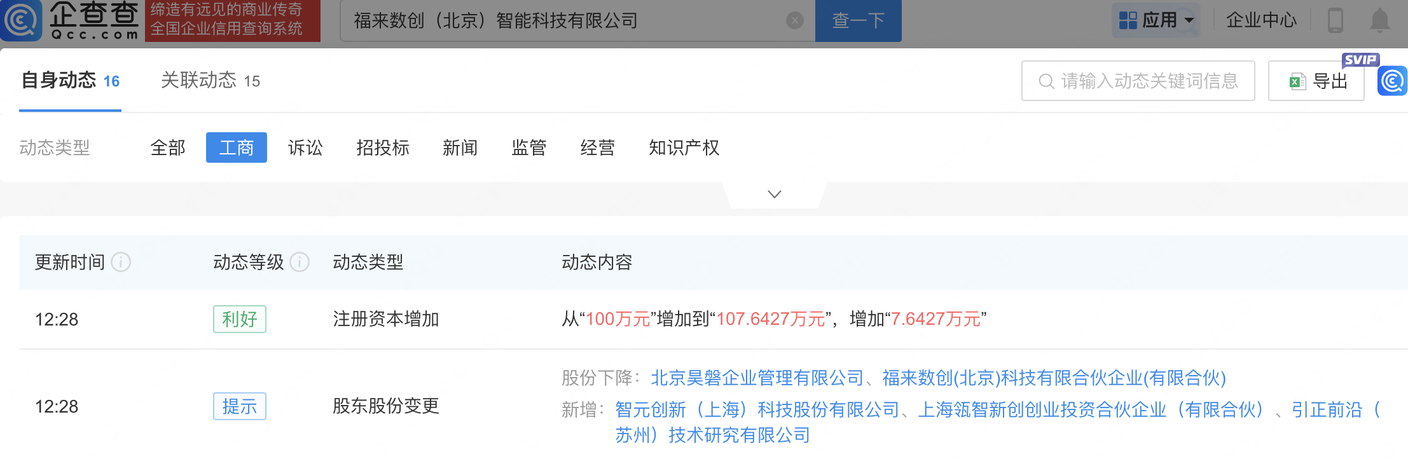
Task: Select the 知识产权 filter type
Action: coord(684,147)
